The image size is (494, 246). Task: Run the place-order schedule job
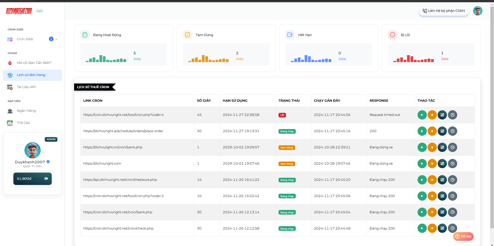tap(422, 131)
